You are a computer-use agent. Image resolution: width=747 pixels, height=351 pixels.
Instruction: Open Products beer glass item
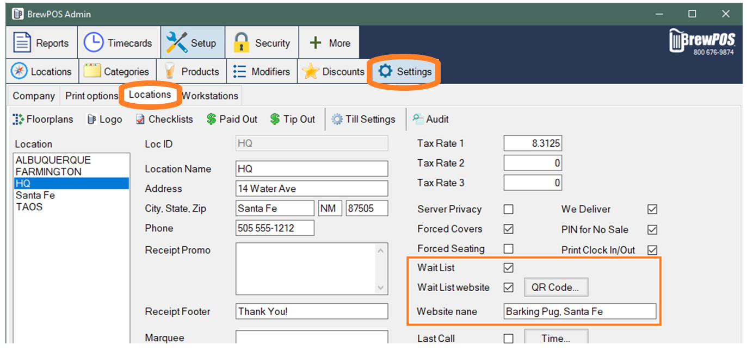192,72
